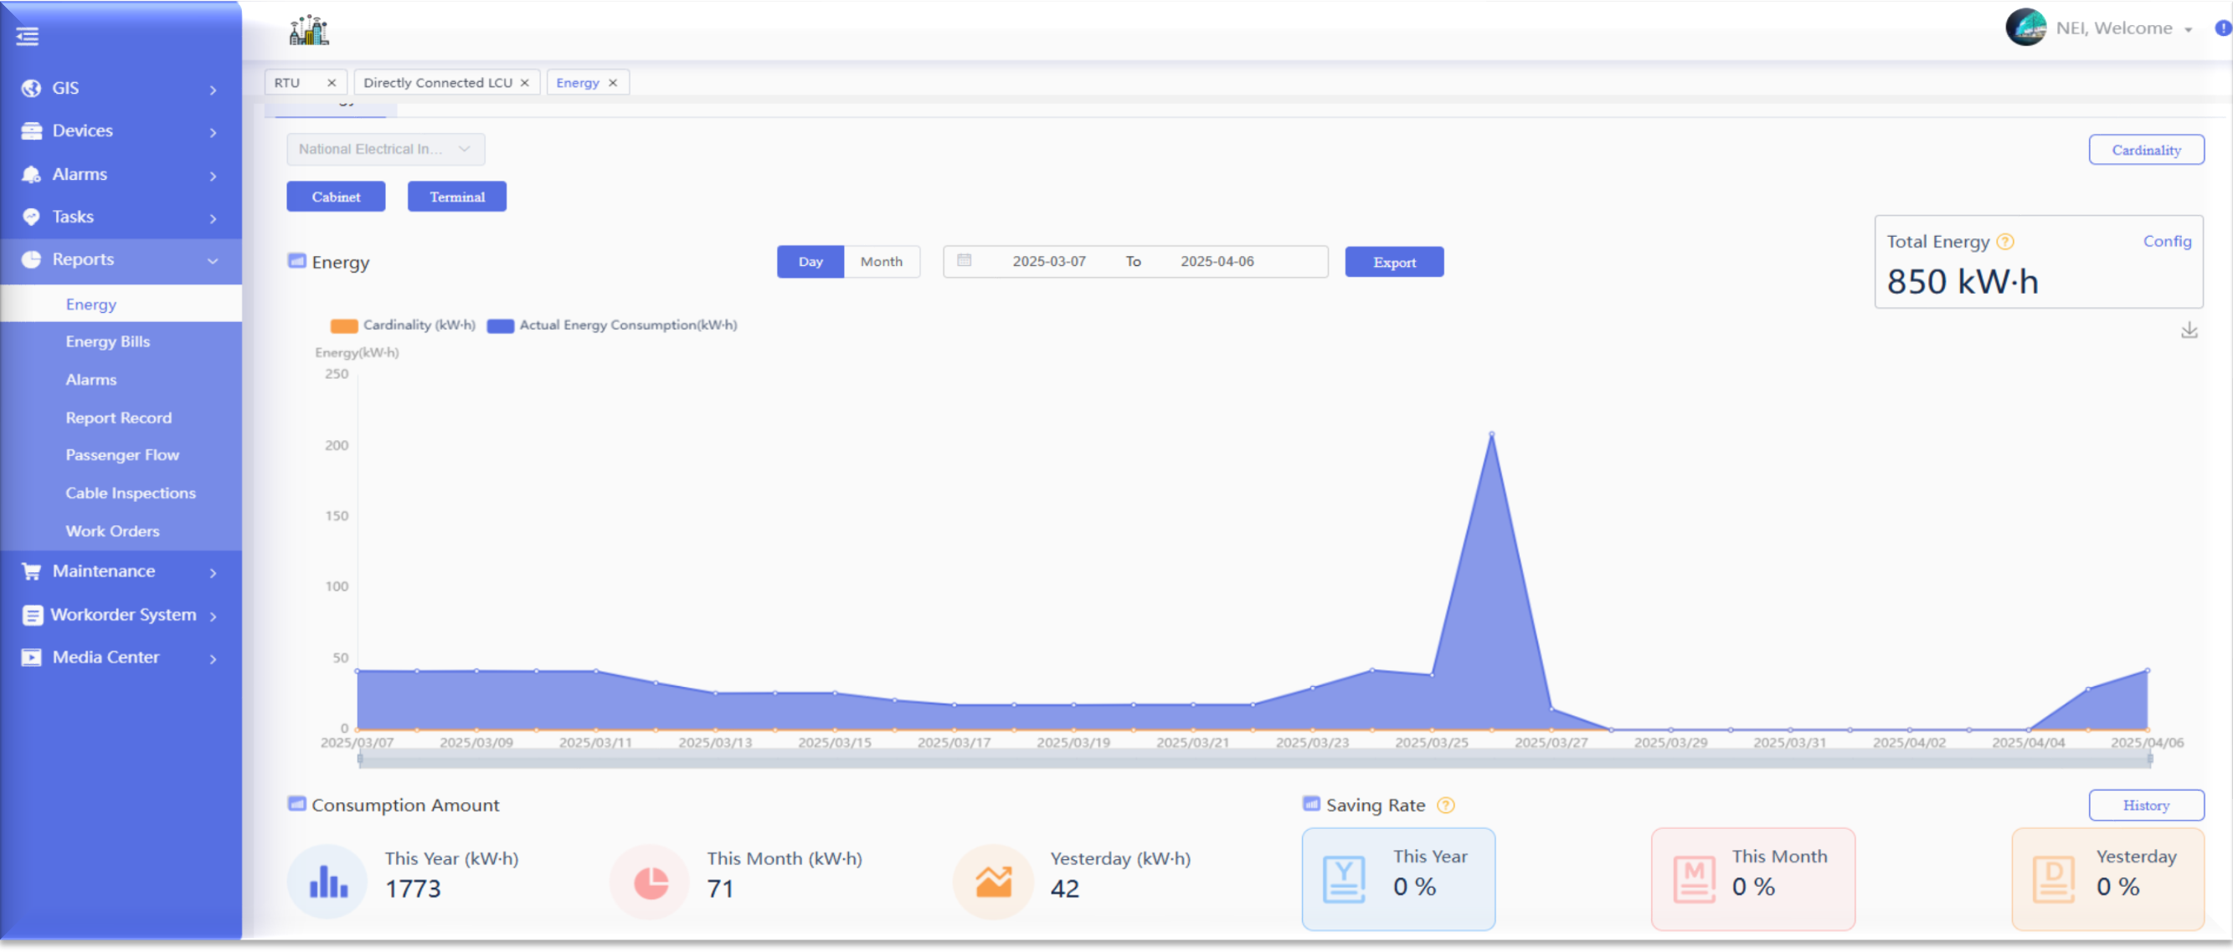Open Energy Bills report
Image resolution: width=2233 pixels, height=952 pixels.
[x=107, y=341]
